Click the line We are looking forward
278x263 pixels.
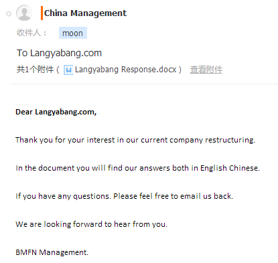click(92, 224)
